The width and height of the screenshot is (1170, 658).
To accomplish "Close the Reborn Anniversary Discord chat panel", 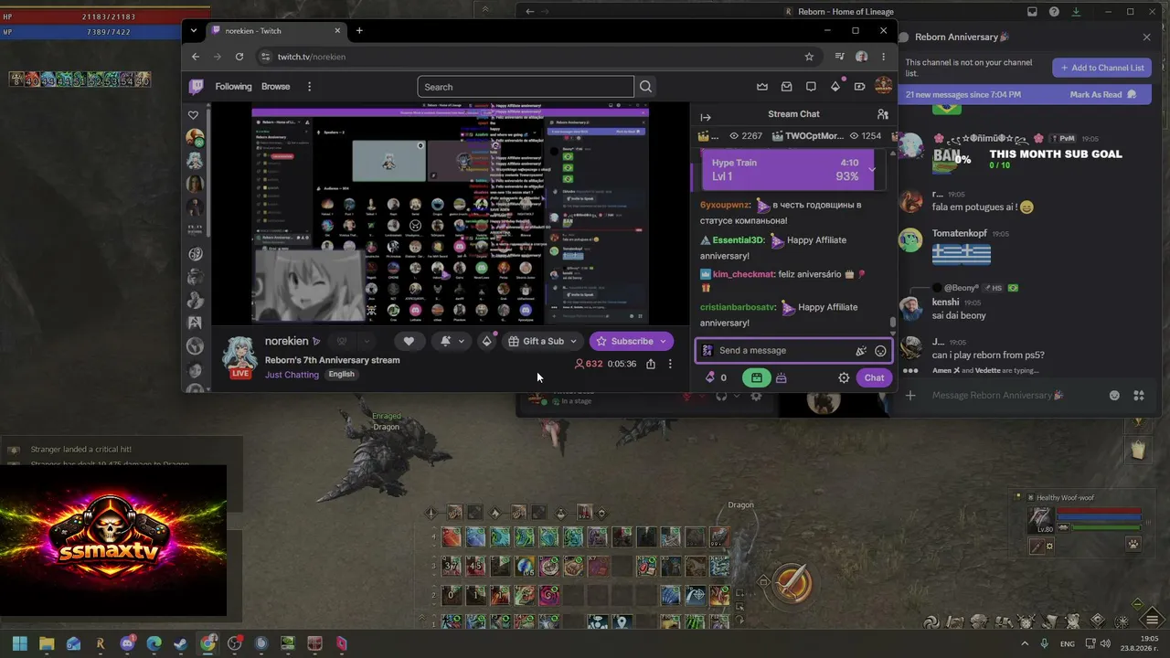I will coord(1147,37).
